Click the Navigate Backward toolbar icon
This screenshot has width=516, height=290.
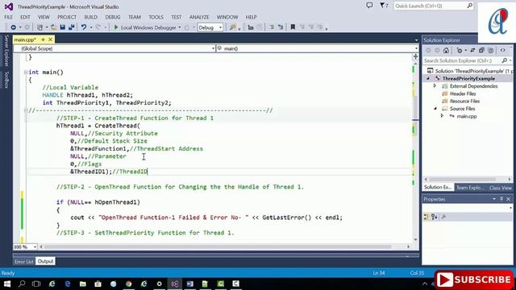[13, 27]
